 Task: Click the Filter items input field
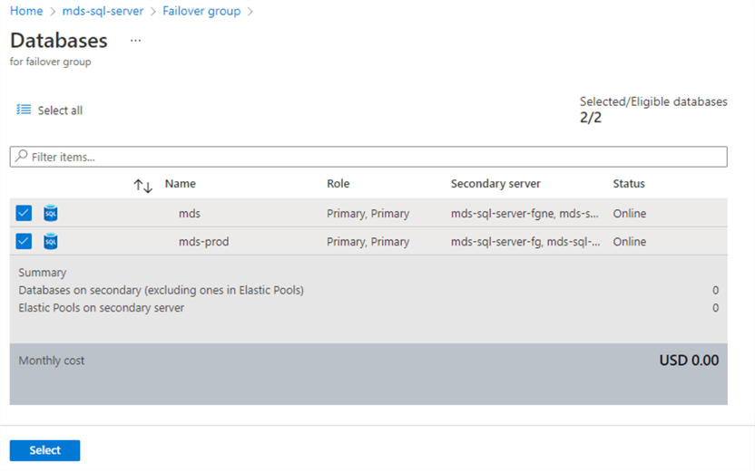(x=368, y=157)
